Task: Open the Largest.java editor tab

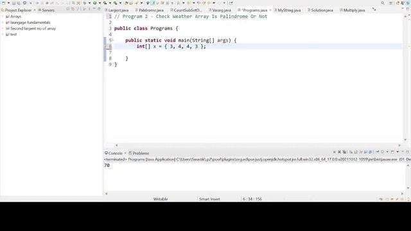Action: tap(117, 10)
